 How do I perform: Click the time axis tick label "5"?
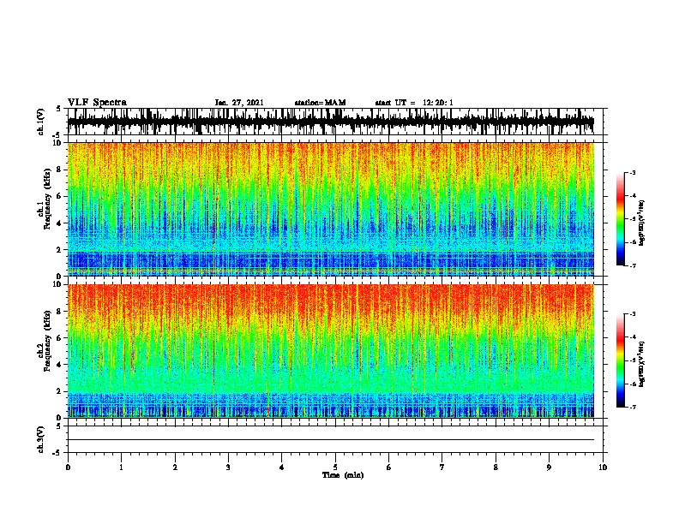pos(335,467)
